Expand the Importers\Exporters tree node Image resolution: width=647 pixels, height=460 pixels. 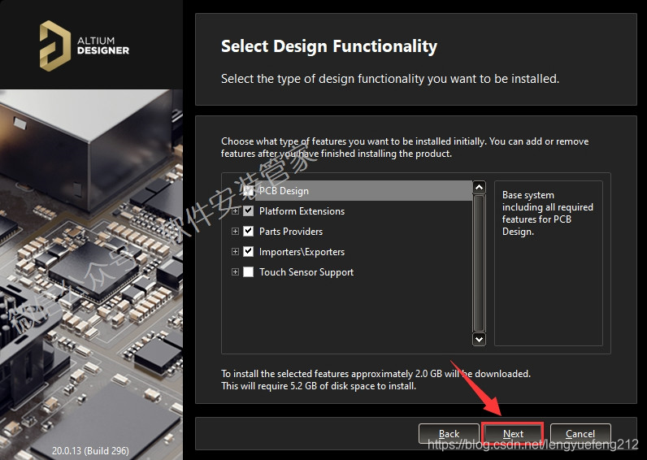click(235, 251)
